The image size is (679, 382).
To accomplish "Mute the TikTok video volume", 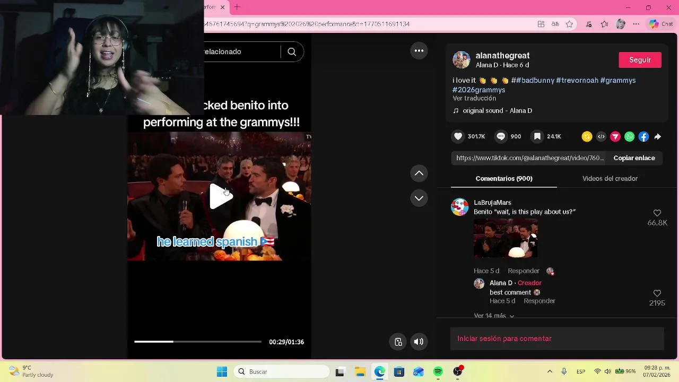I will pyautogui.click(x=419, y=342).
